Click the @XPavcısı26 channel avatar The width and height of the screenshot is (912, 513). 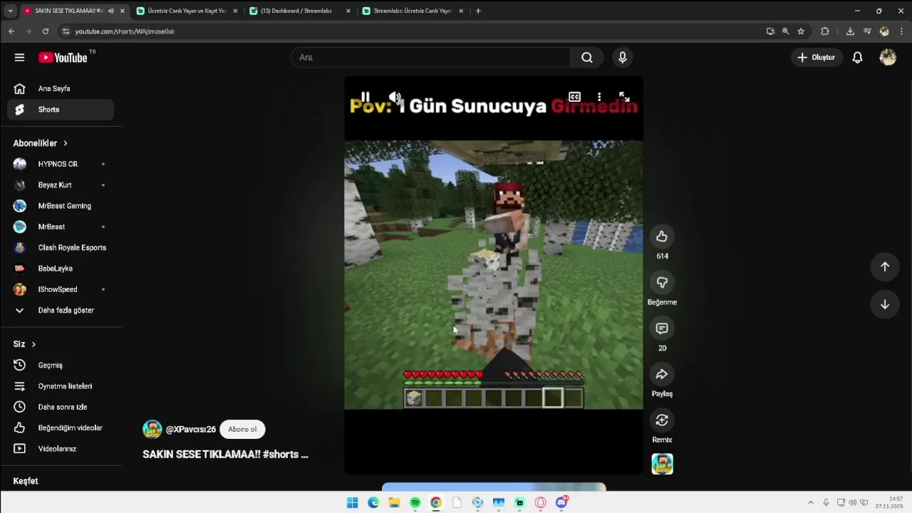click(x=152, y=430)
